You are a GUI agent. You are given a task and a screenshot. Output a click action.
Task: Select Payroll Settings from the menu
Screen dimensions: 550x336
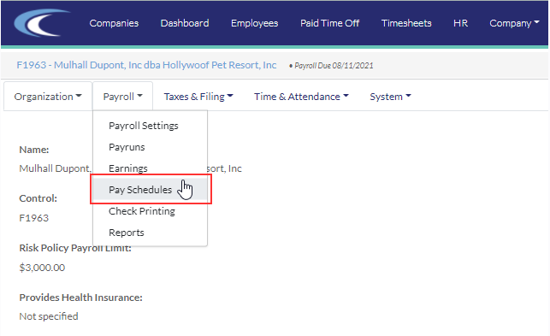coord(151,126)
